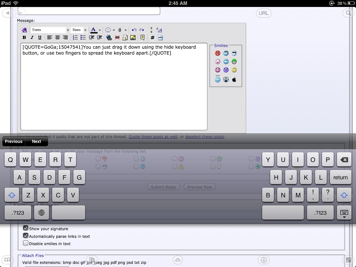Expand the smilies dropdown arrow in toolbar
356x267 pixels.
tap(114, 30)
